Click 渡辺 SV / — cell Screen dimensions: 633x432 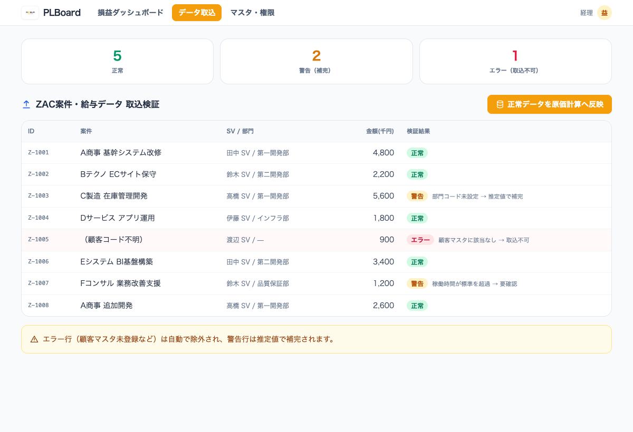[x=245, y=240]
